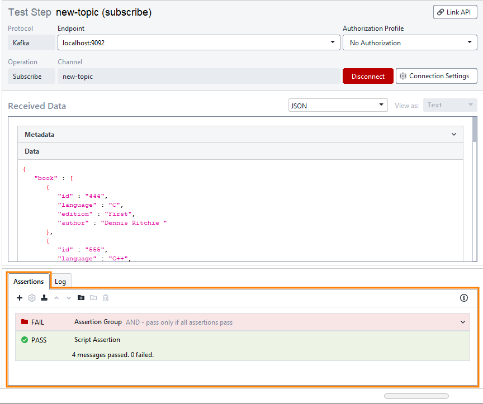Click the horizontal scrollbar at bottom
This screenshot has height=404, width=483.
pos(416,396)
